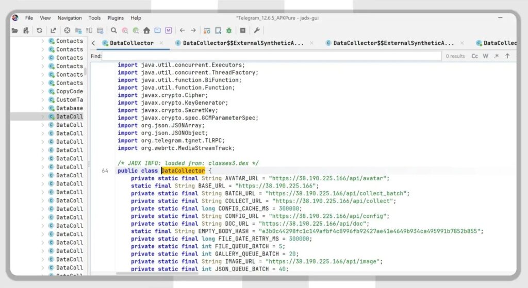Open the Navigation menu
The image size is (528, 288).
click(70, 18)
